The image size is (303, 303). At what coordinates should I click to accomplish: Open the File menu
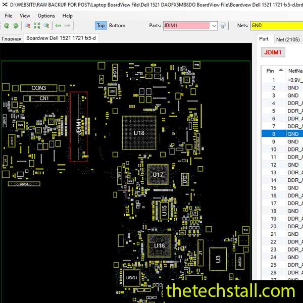pos(8,16)
